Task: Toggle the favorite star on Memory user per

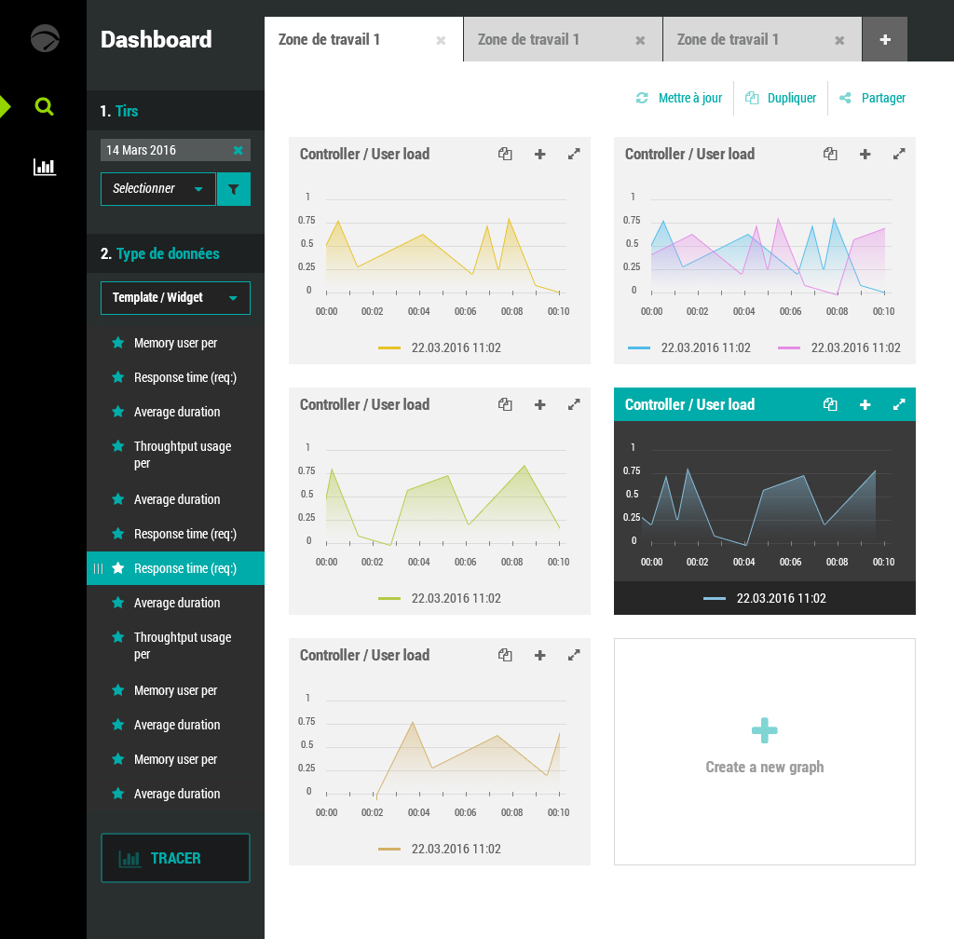Action: click(117, 343)
